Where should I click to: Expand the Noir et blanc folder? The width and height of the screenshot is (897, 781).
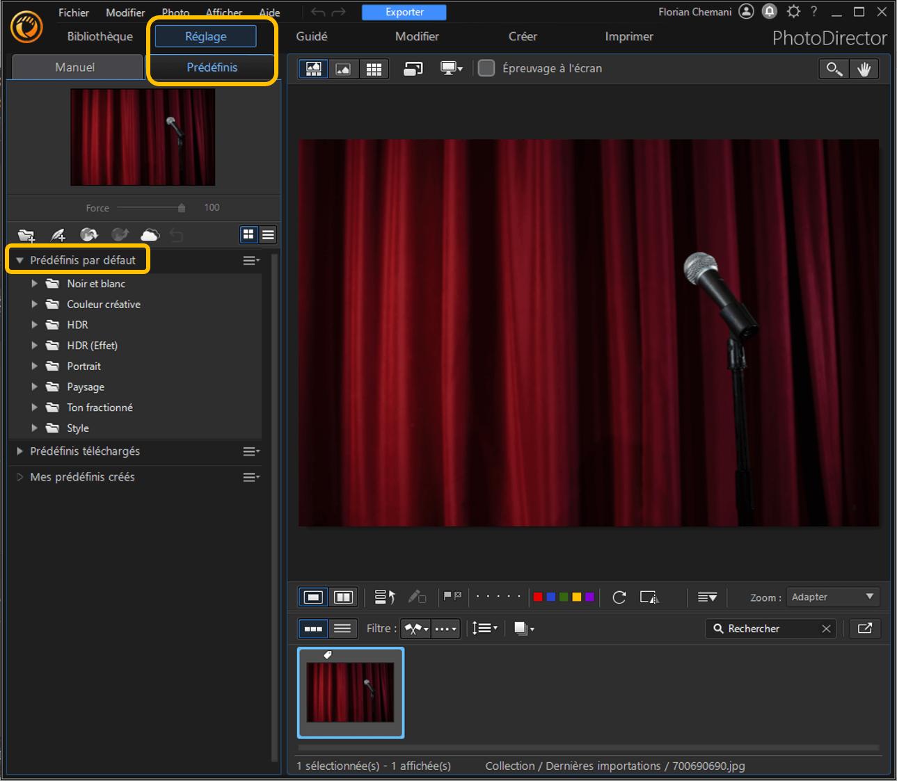click(x=34, y=284)
